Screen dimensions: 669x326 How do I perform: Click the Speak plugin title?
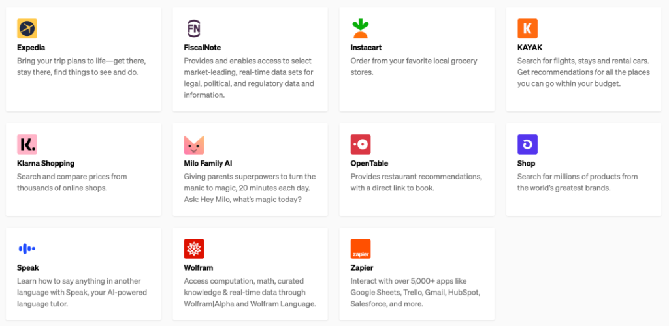click(28, 267)
